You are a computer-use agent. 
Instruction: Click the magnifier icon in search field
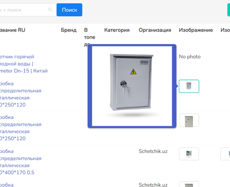[x=50, y=10]
